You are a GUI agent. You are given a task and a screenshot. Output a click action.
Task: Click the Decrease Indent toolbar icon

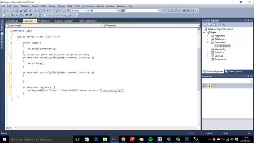point(27,15)
